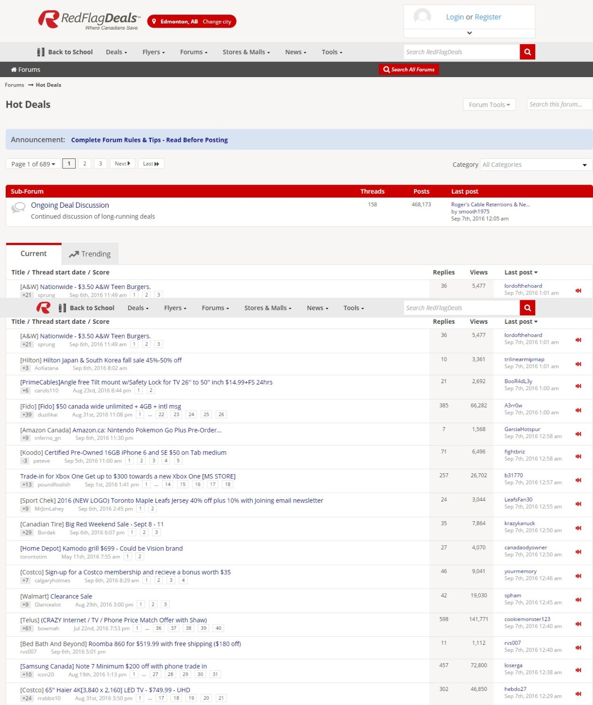Click the user avatar silhouette icon
This screenshot has width=593, height=705.
(x=421, y=17)
